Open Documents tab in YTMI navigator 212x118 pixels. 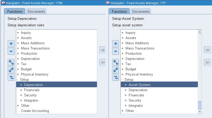click(x=36, y=11)
